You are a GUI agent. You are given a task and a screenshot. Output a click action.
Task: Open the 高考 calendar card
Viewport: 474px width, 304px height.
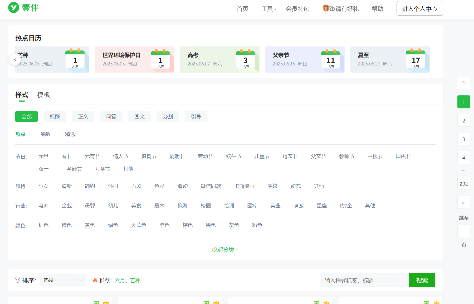tap(220, 60)
